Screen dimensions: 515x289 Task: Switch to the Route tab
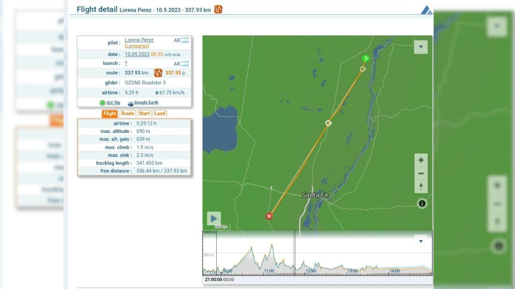coord(127,113)
